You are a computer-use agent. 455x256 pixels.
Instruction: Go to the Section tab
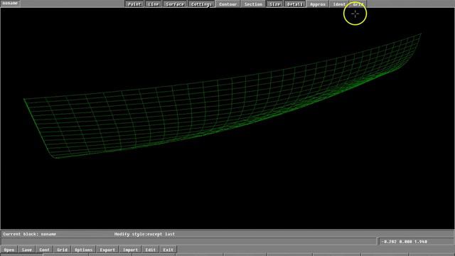pyautogui.click(x=253, y=4)
